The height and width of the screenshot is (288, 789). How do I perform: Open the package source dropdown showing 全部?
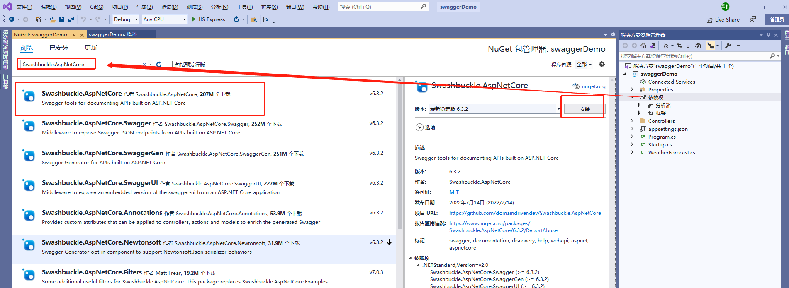click(584, 64)
